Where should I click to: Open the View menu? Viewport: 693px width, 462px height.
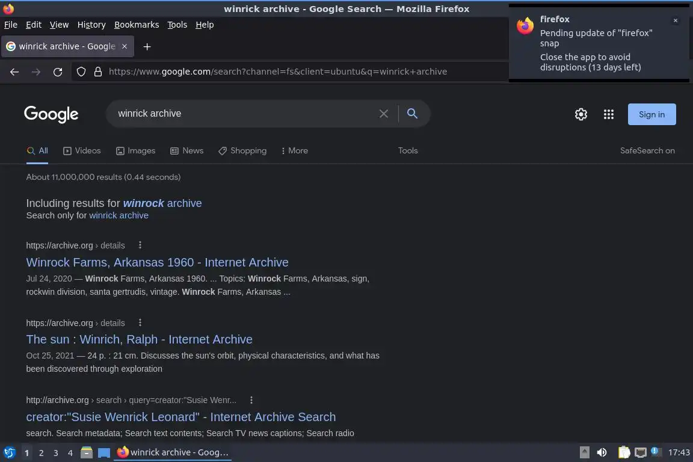59,25
